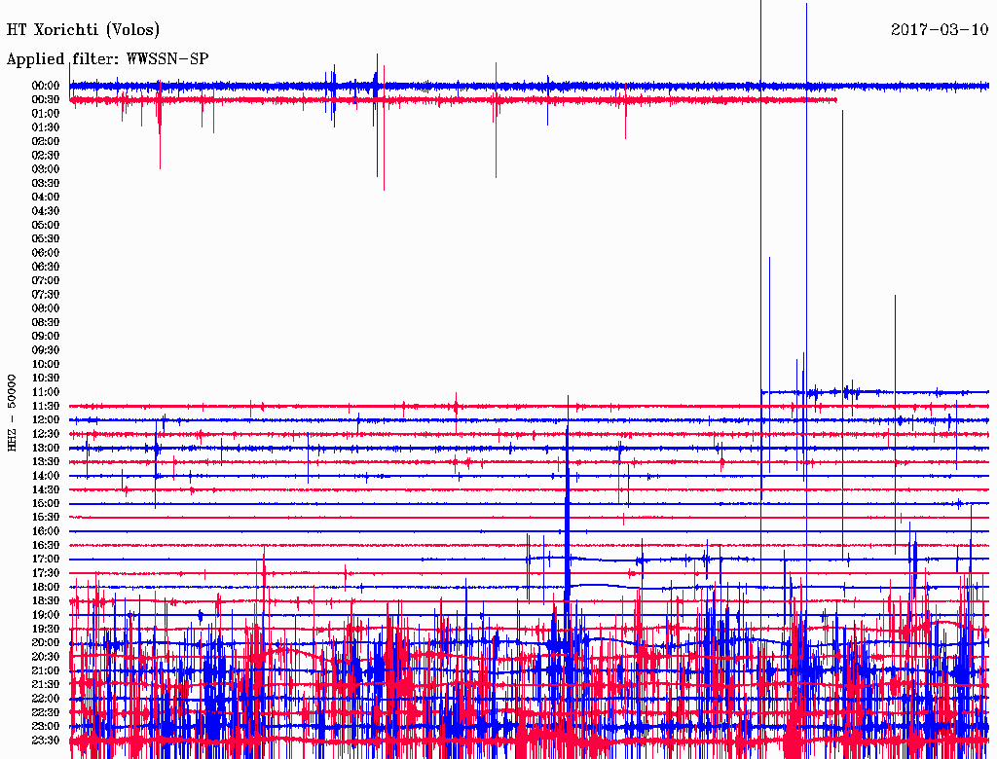Click the '01:30' time label
997x759 pixels.
click(x=46, y=127)
